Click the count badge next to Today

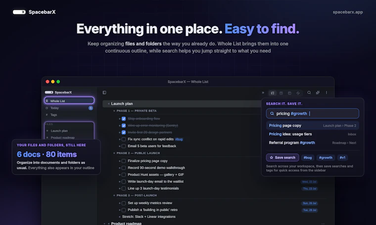coord(91,108)
